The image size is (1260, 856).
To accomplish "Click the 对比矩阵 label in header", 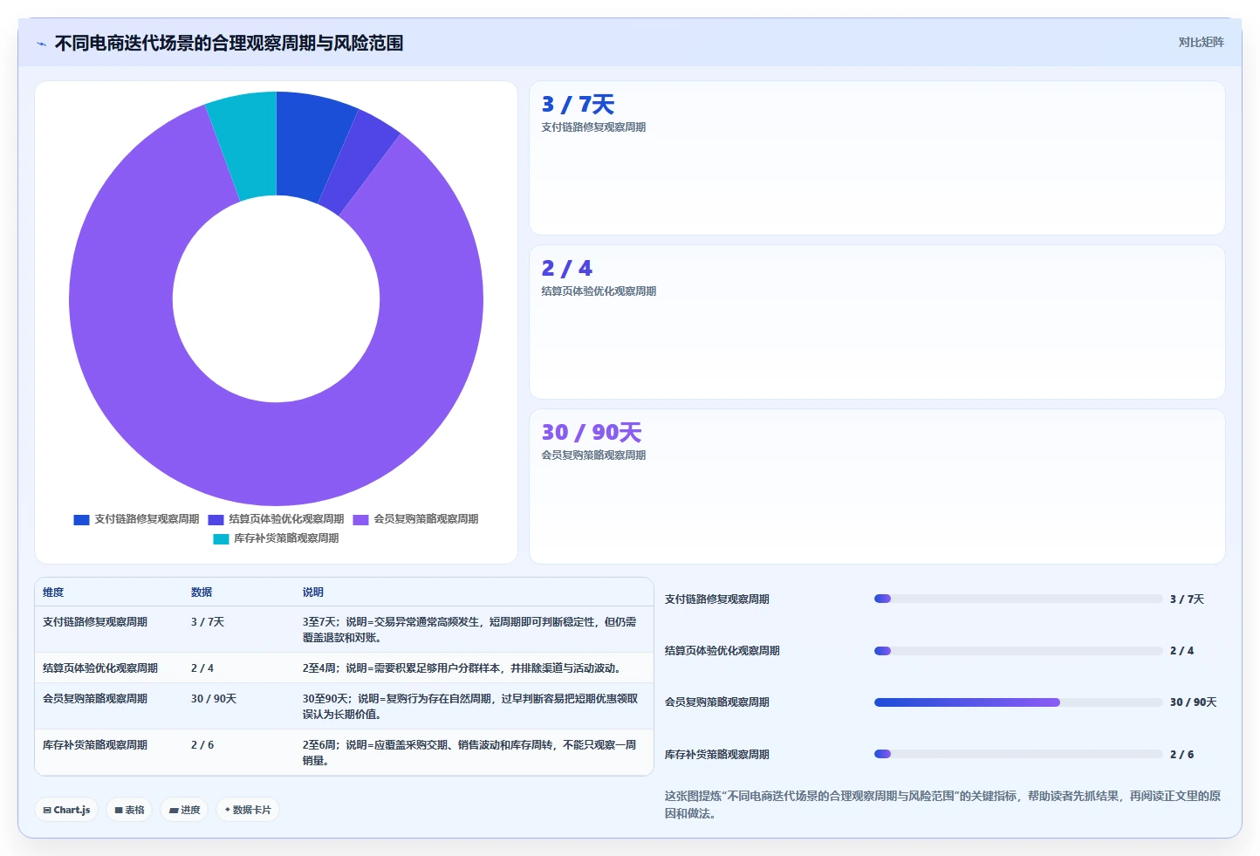I will tap(1201, 42).
